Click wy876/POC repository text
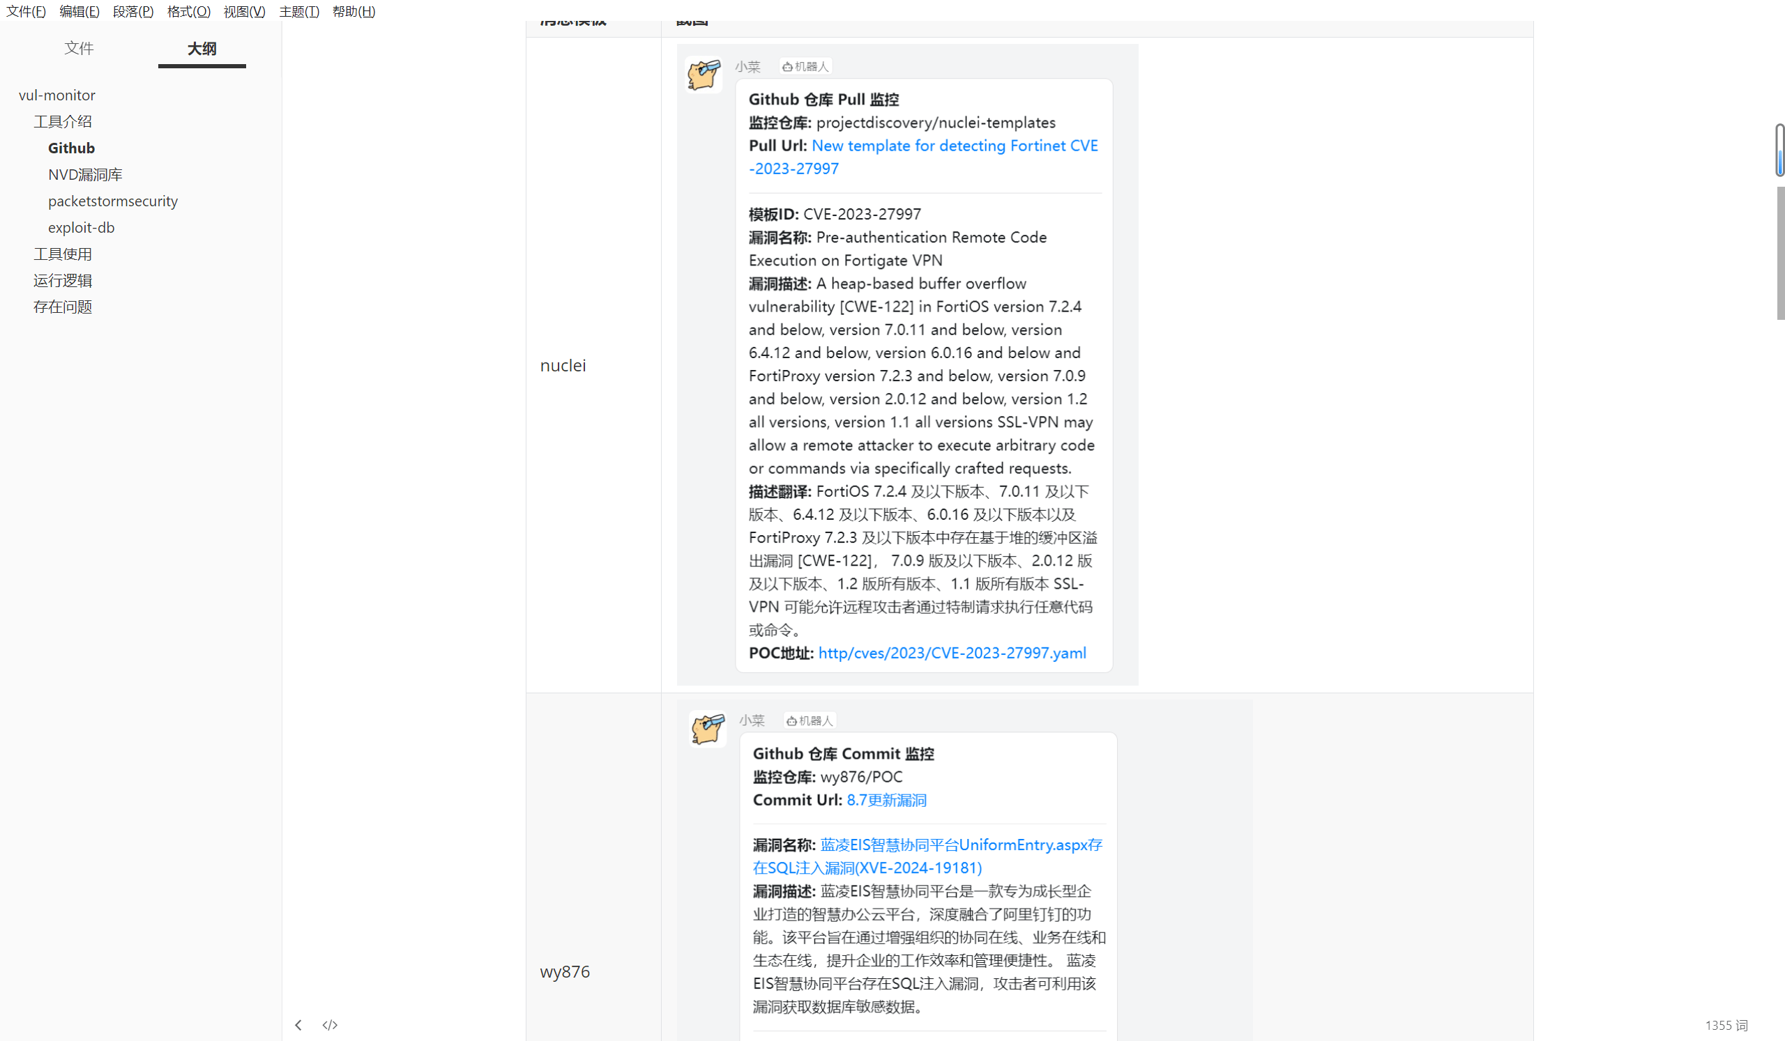This screenshot has width=1785, height=1041. click(861, 776)
